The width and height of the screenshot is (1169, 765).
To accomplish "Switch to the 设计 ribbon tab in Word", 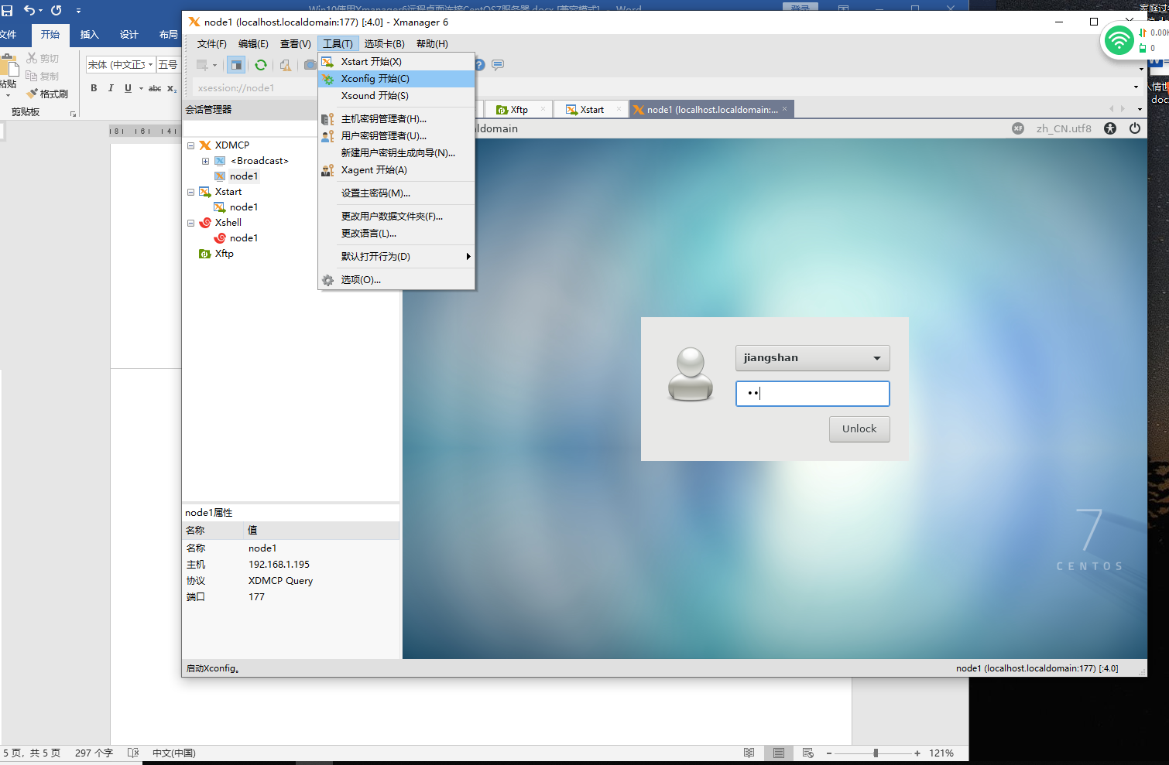I will (129, 35).
